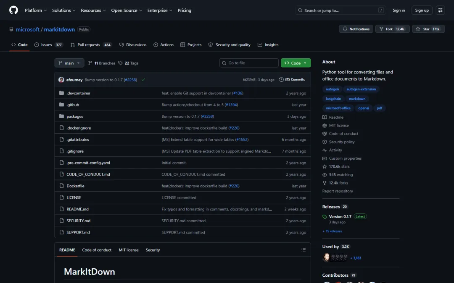Switch to the Discussions tab
Screen dimensions: 454x283
pyautogui.click(x=132, y=45)
